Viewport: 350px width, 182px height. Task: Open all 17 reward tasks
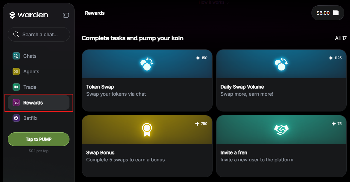point(341,38)
